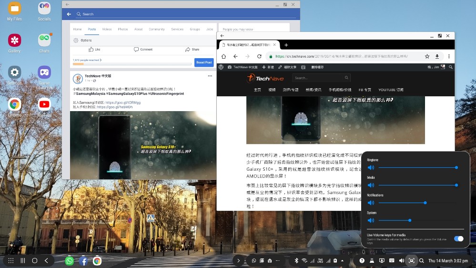Image resolution: width=476 pixels, height=268 pixels.
Task: Select the Facebook Home tab
Action: (77, 29)
